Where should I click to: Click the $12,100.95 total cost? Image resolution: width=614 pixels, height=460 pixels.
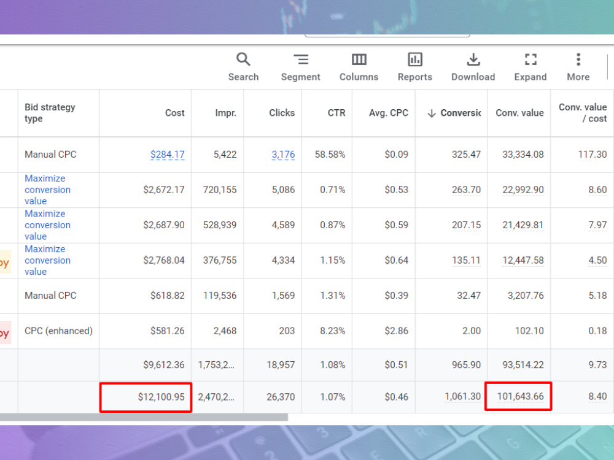pos(161,397)
